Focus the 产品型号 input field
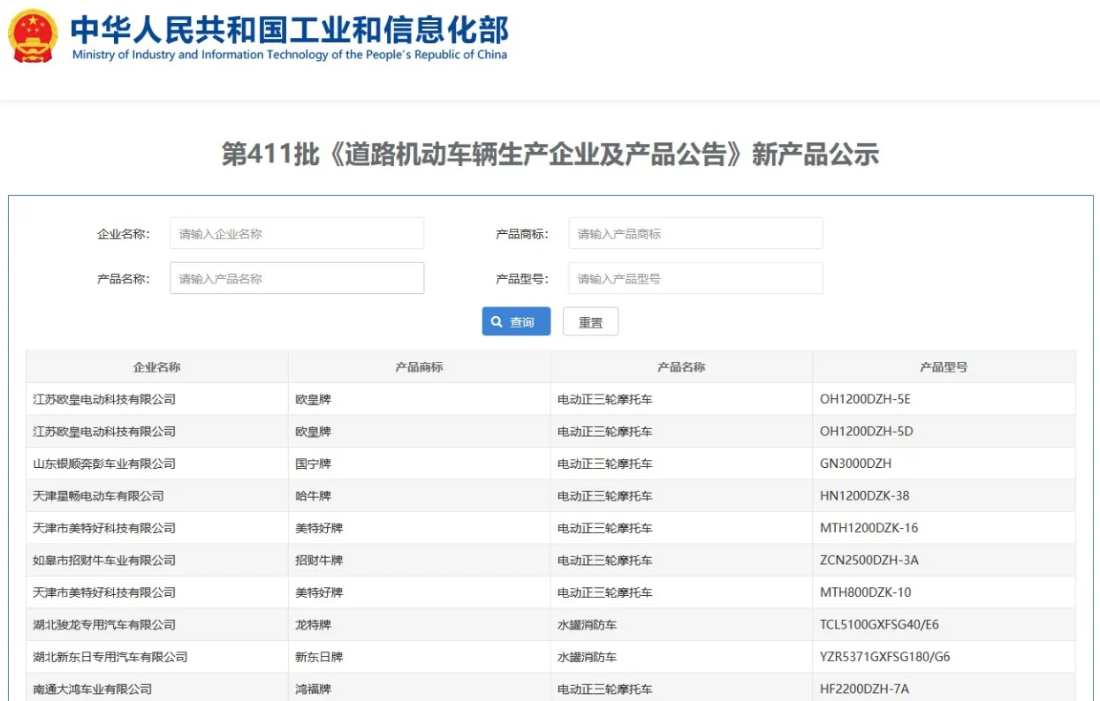 pyautogui.click(x=695, y=278)
